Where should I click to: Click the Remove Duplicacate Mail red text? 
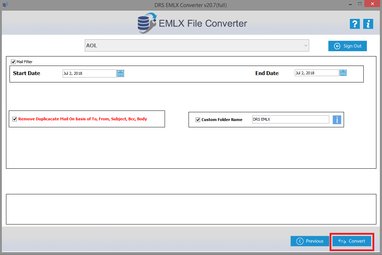pyautogui.click(x=83, y=119)
